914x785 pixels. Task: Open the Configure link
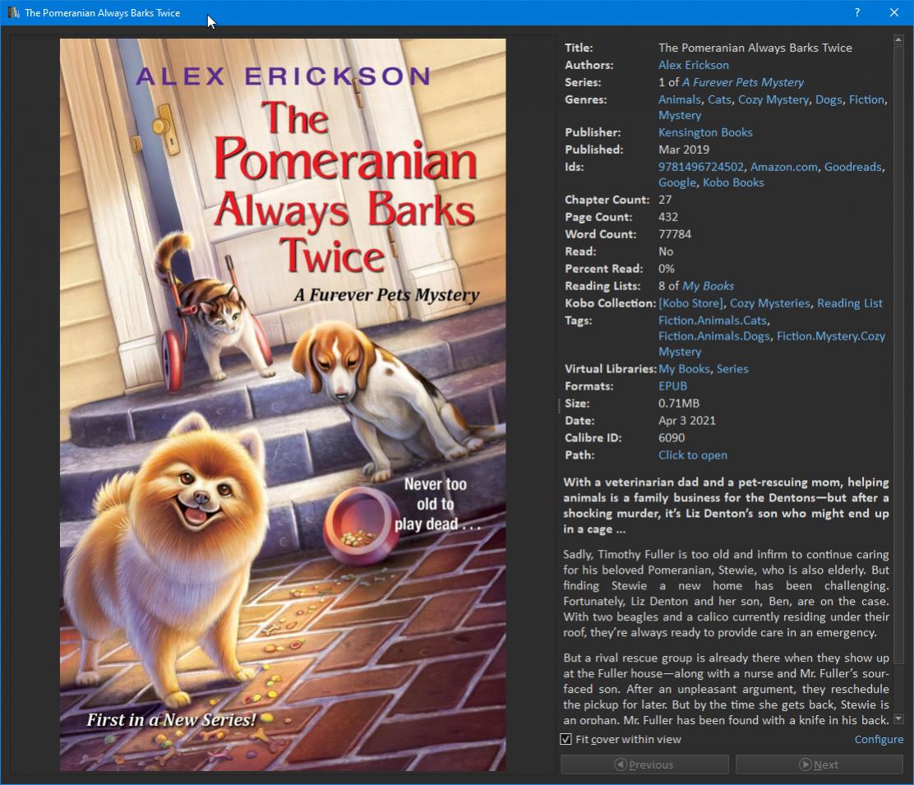[x=879, y=739]
